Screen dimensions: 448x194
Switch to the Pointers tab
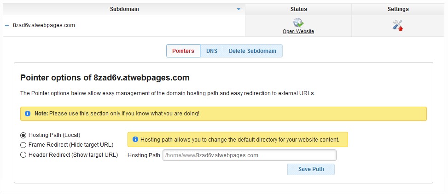pos(183,51)
